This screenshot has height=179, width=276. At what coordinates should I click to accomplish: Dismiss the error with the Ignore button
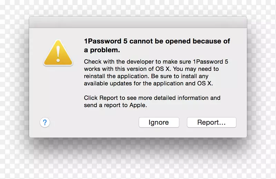point(159,122)
